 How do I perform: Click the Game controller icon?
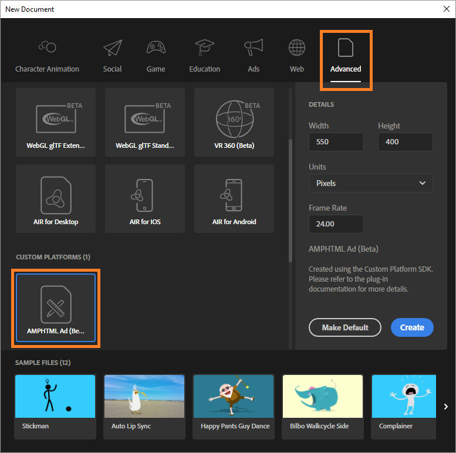(156, 47)
